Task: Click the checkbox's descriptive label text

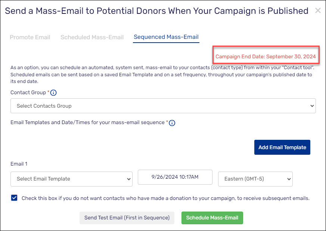Action: point(165,198)
